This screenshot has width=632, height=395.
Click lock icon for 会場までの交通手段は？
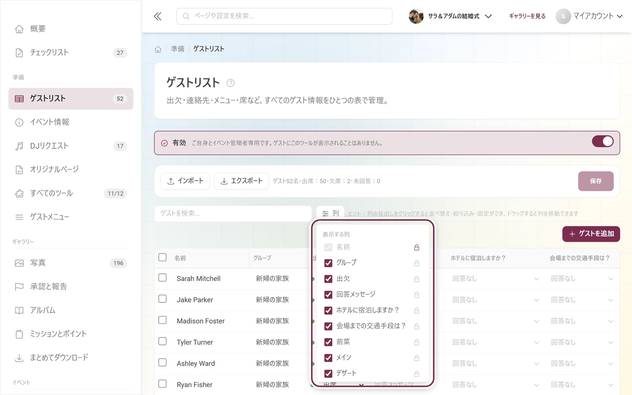[417, 327]
